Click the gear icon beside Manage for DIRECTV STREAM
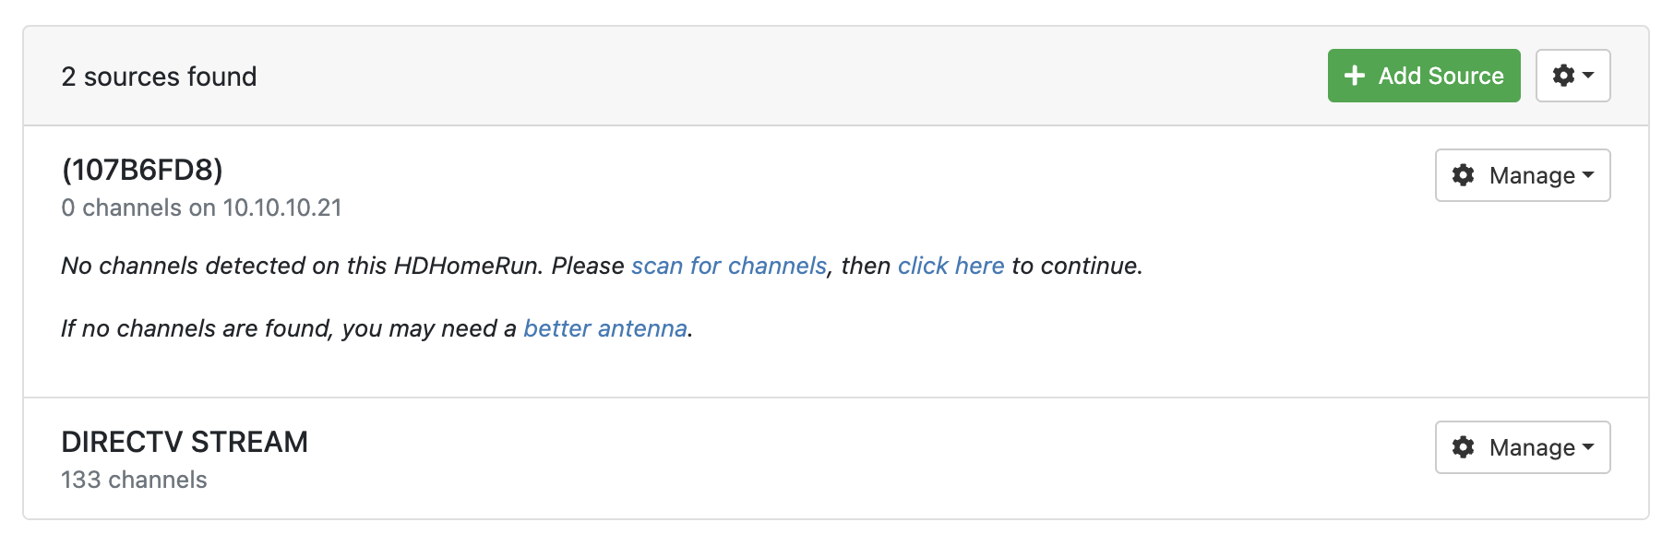1674x546 pixels. click(x=1463, y=447)
